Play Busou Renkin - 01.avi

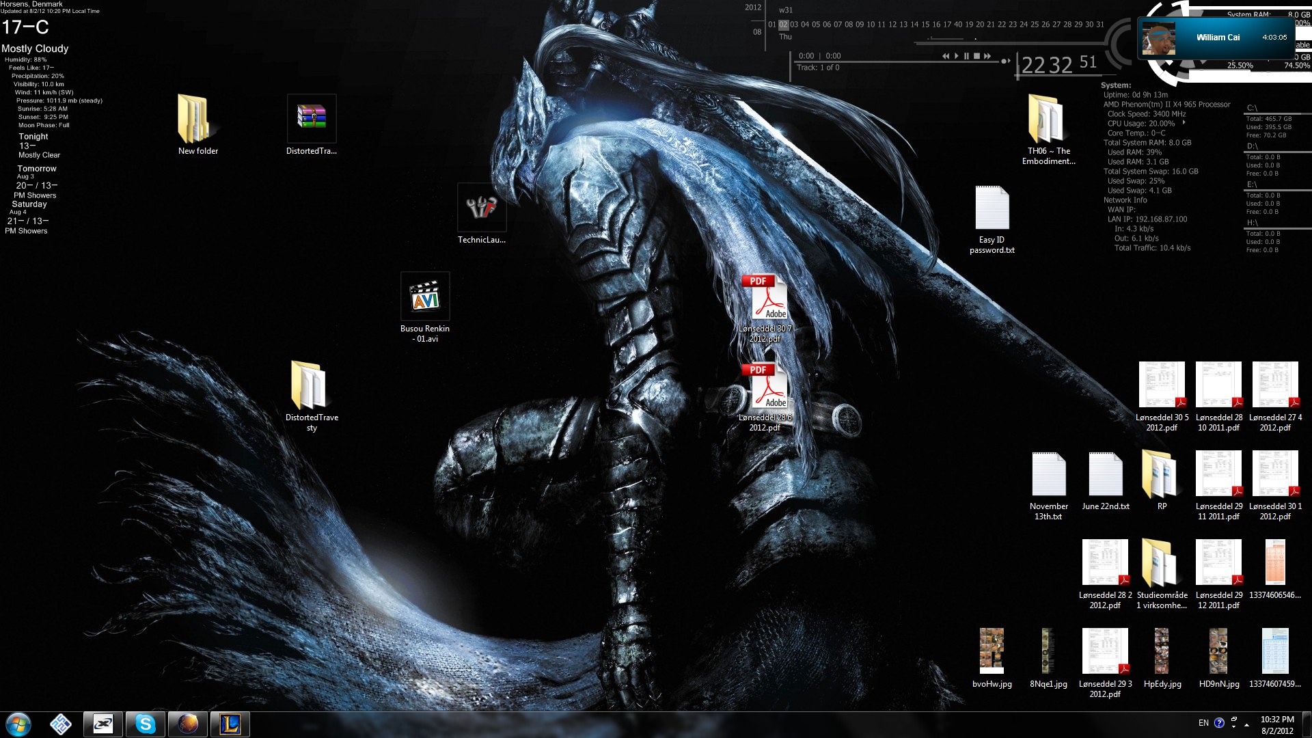(x=425, y=297)
